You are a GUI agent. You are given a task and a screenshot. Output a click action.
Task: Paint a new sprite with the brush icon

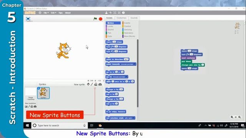point(92,84)
